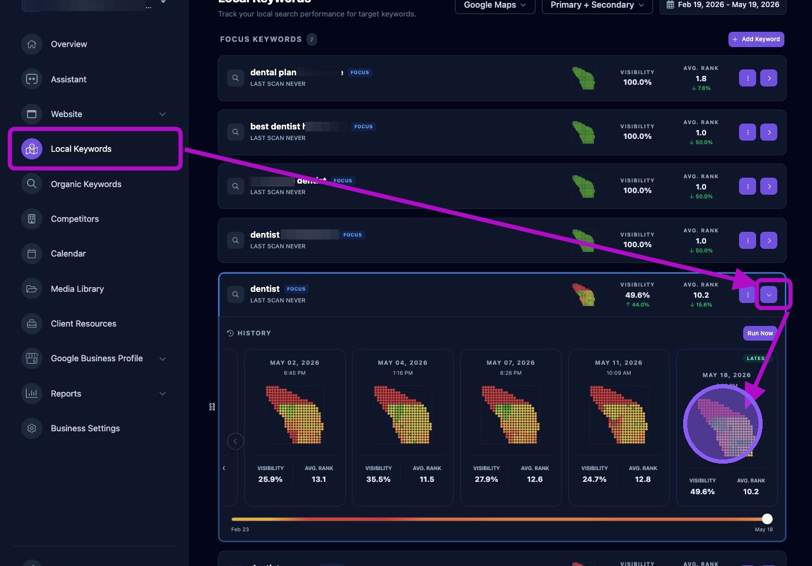Viewport: 812px width, 566px height.
Task: Click the Client Resources icon
Action: [x=32, y=324]
